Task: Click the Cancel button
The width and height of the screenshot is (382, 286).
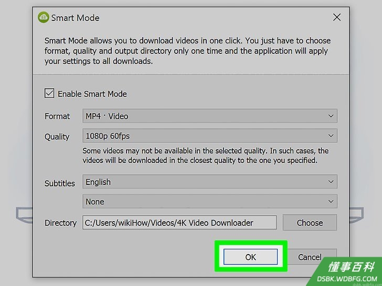Action: click(310, 257)
